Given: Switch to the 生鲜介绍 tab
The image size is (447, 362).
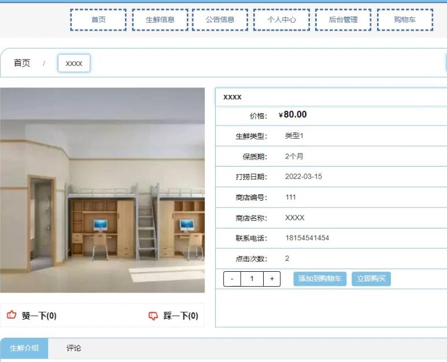Looking at the screenshot, I should pyautogui.click(x=24, y=348).
